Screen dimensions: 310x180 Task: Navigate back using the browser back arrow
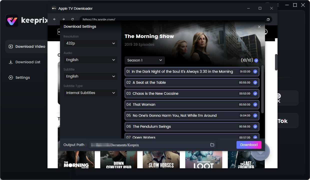[x=54, y=19]
